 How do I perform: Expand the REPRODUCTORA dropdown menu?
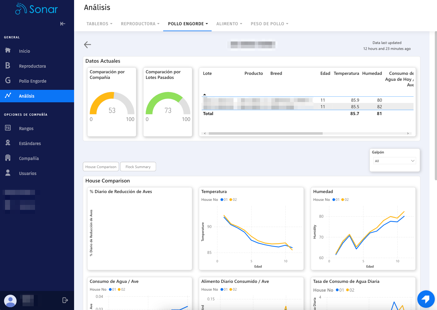140,24
